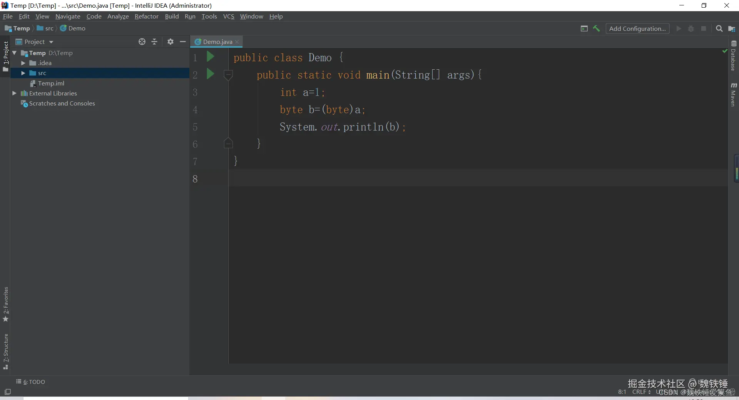Place cursor on the 'byte b=(byte)a;' line
739x400 pixels.
[x=323, y=110]
